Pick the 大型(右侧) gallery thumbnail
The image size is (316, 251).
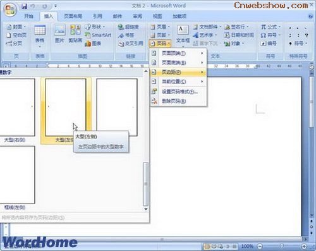(17, 107)
